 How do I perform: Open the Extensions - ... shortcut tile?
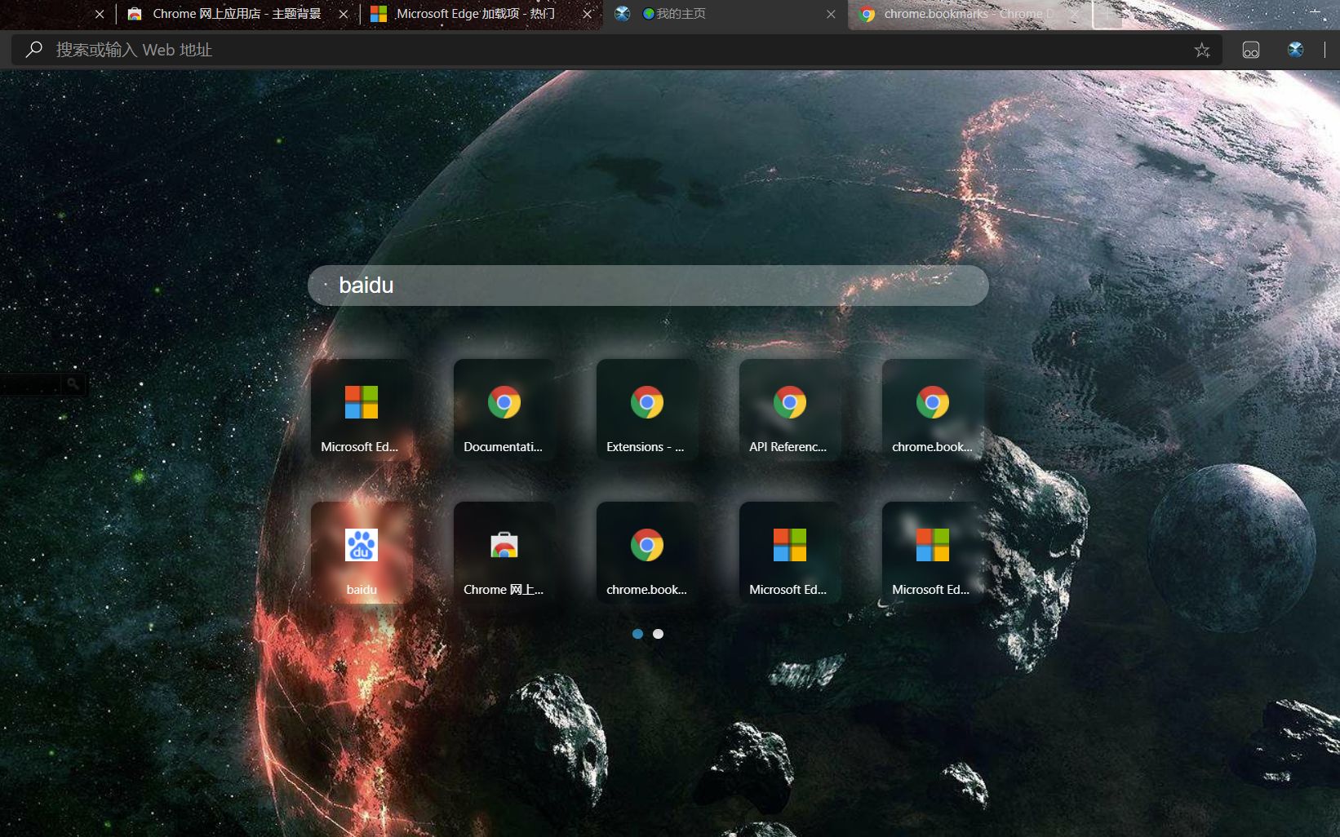[647, 410]
